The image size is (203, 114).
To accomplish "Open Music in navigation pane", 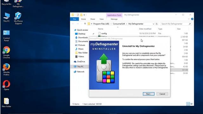I will click(80, 49).
